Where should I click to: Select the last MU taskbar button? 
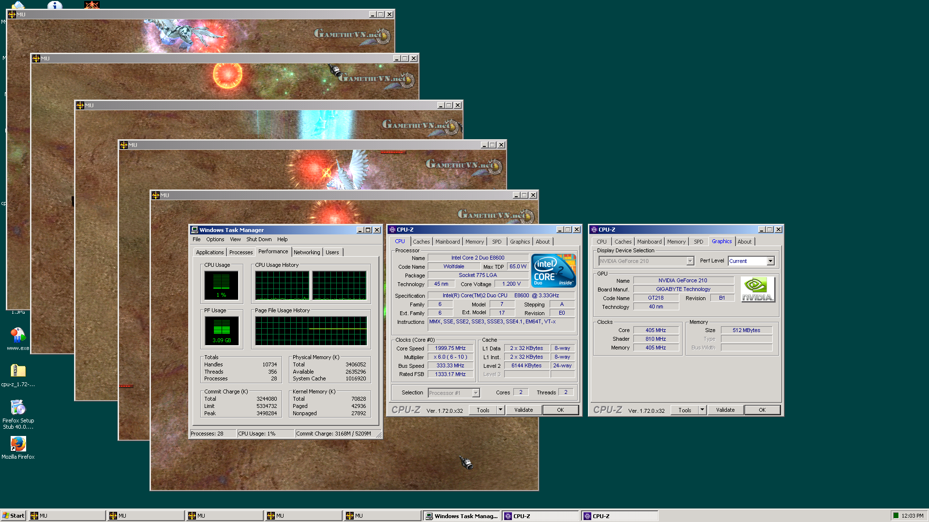pos(382,516)
